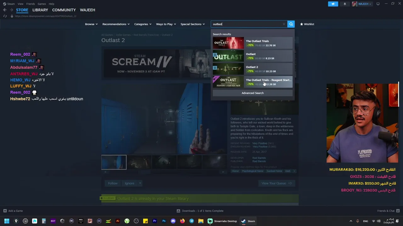Image resolution: width=403 pixels, height=226 pixels.
Task: Click the WAJEEH profile avatar image
Action: point(354,4)
